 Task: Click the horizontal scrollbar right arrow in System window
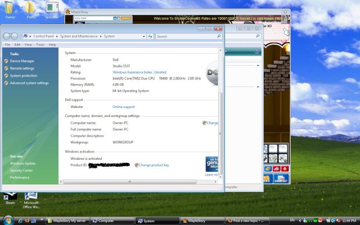click(216, 182)
